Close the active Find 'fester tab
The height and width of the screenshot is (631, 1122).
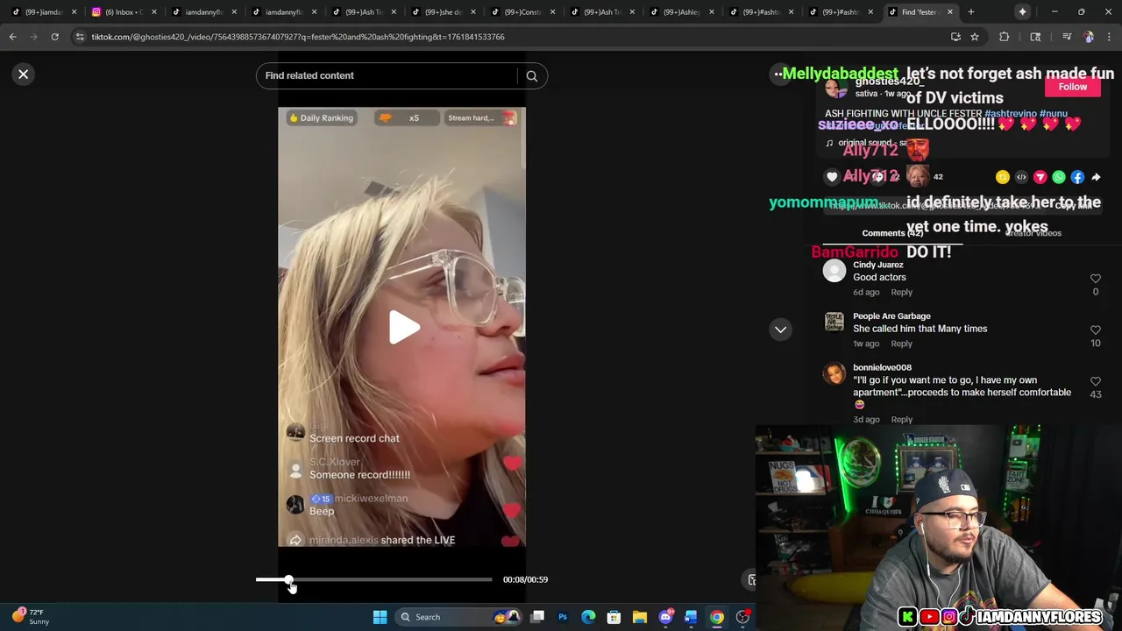949,12
